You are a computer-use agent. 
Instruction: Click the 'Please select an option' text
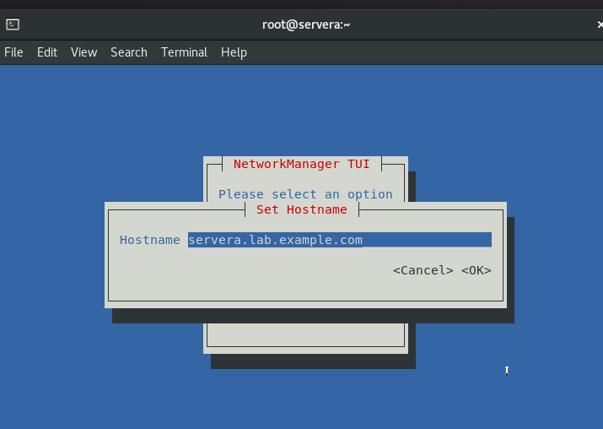pyautogui.click(x=305, y=194)
